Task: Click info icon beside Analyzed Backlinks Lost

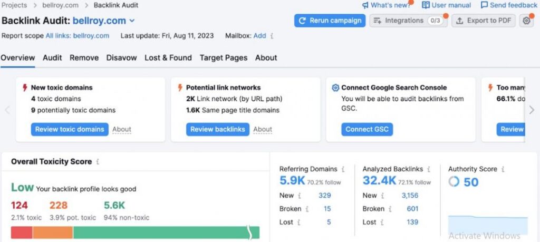Action: coord(382,222)
